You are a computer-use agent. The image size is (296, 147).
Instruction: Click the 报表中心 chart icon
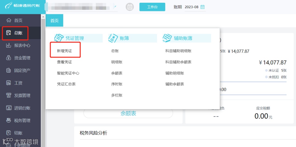click(9, 45)
